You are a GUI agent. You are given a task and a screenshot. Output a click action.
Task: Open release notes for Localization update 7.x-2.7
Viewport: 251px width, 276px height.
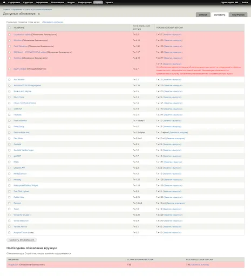click(x=172, y=34)
